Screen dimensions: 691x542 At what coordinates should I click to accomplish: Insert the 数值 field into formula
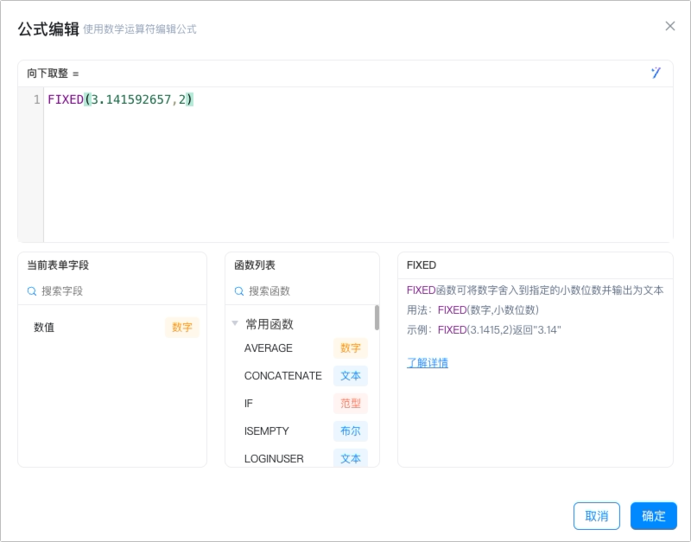[x=112, y=328]
